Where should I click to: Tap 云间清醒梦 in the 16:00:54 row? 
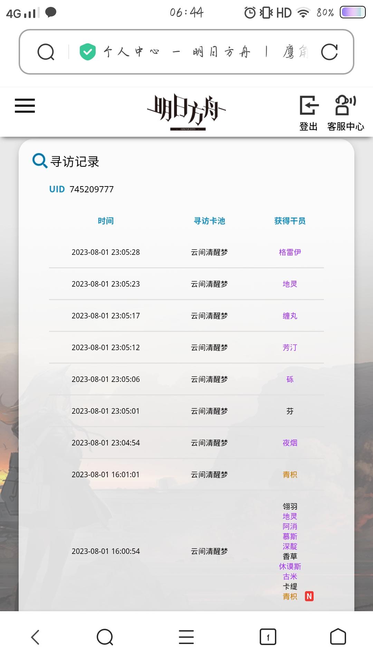tap(210, 551)
